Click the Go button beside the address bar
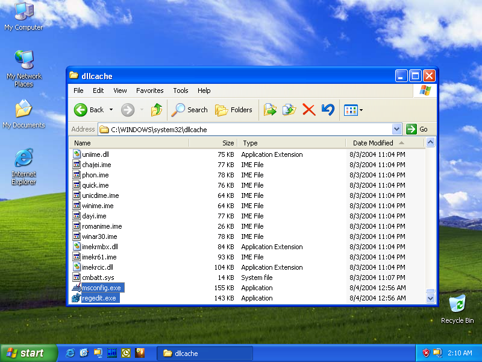 [x=417, y=129]
